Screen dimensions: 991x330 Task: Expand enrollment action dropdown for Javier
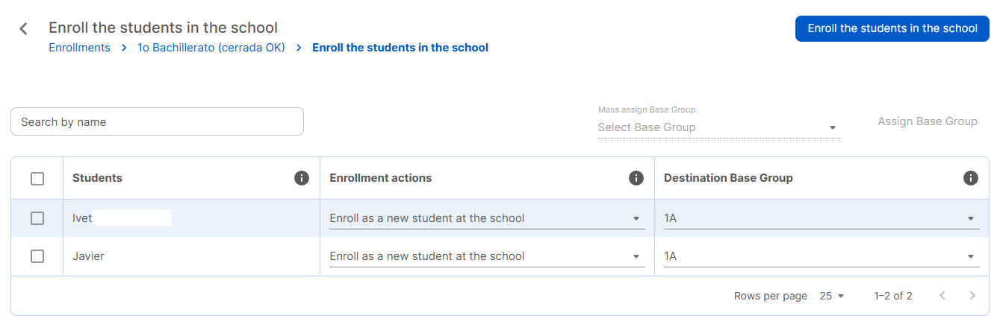pyautogui.click(x=487, y=256)
